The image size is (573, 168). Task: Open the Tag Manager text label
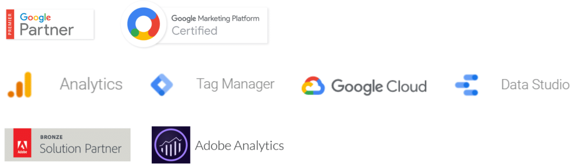point(235,84)
